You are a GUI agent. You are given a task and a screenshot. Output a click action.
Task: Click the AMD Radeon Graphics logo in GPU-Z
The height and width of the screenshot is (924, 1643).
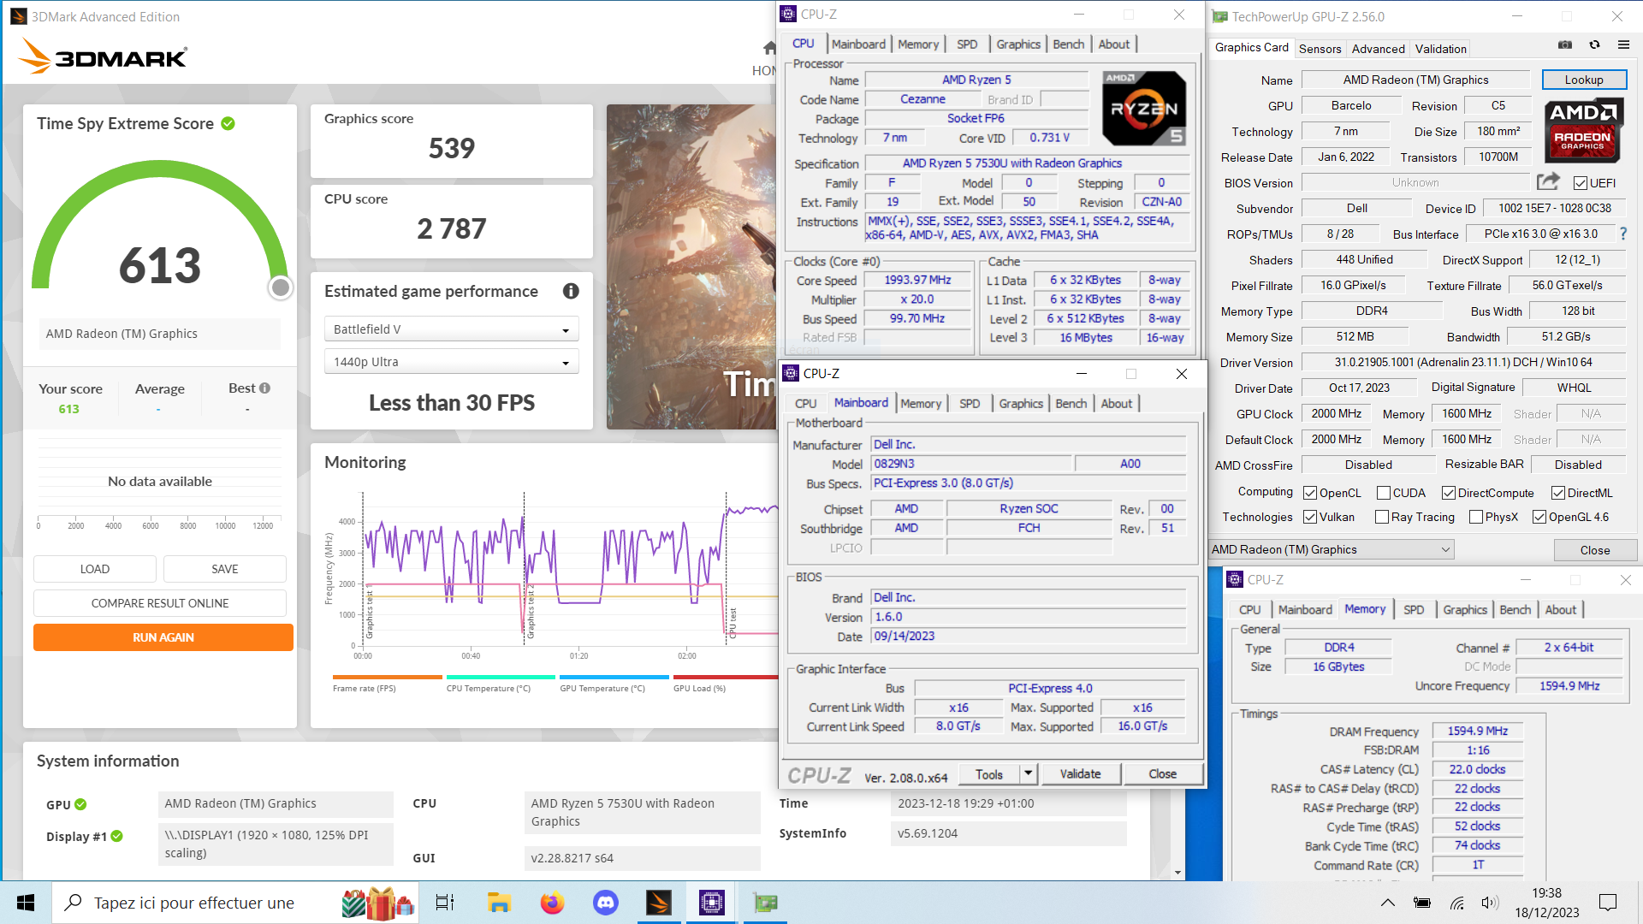1582,132
